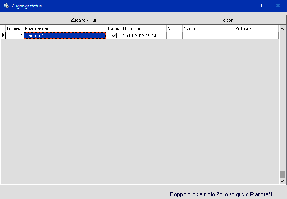Minimize the Zugangsstatus window

242,6
